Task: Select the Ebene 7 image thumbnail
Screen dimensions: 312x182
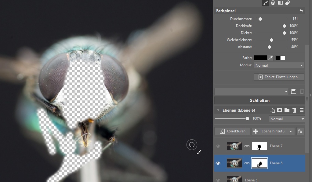Action: pyautogui.click(x=234, y=146)
